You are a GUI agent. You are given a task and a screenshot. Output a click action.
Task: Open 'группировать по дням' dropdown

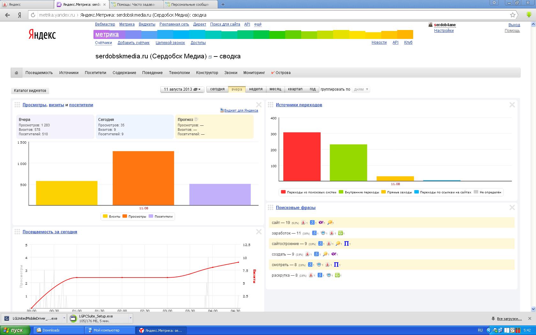coord(361,89)
